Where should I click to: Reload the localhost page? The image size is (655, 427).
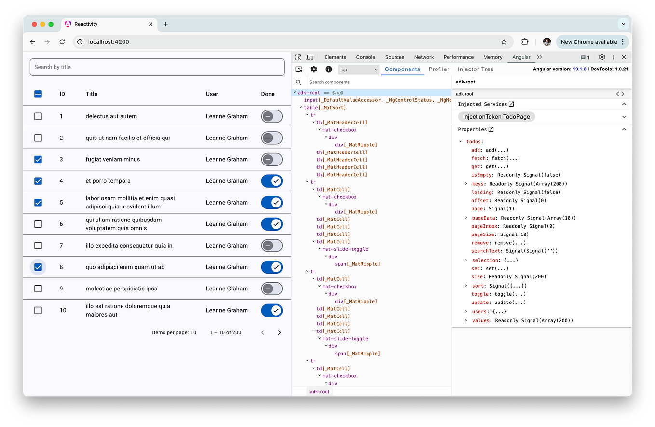62,42
